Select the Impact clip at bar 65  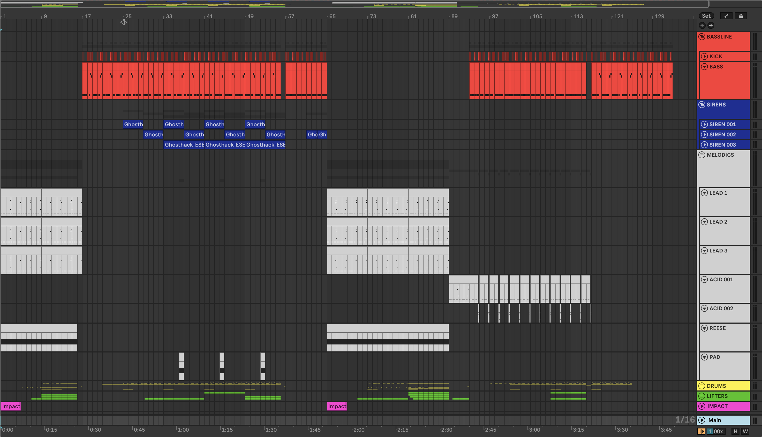click(x=337, y=407)
